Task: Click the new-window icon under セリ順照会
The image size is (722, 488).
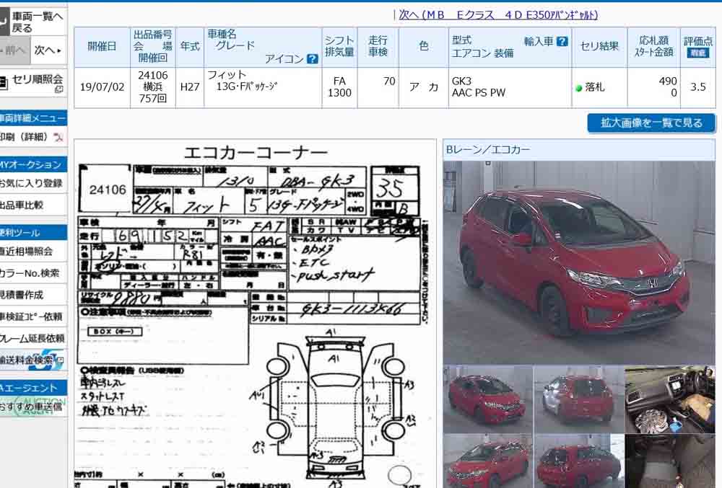Action: tap(58, 89)
